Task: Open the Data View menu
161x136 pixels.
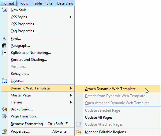Action: 65,3
